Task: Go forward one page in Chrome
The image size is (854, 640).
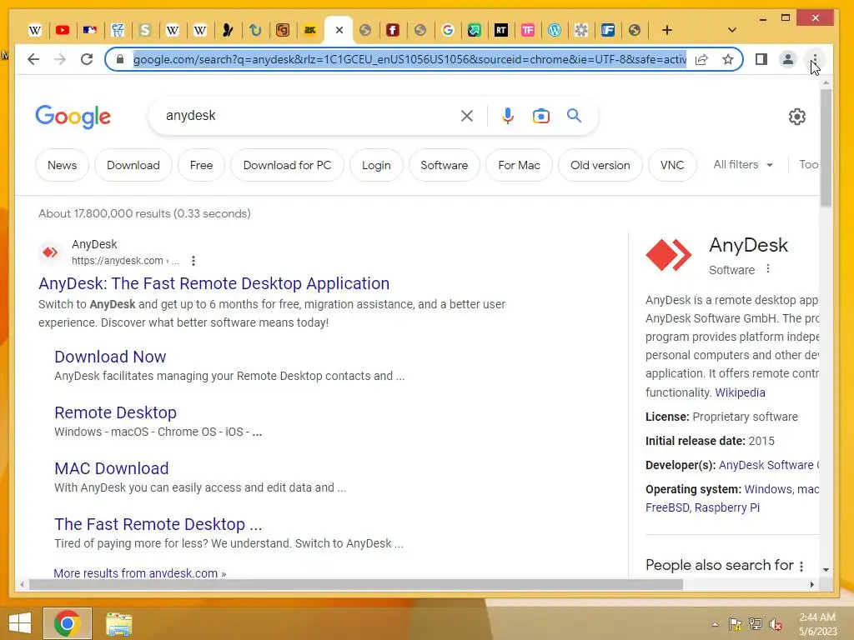Action: [x=60, y=59]
